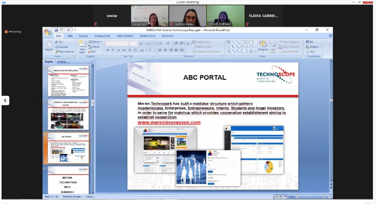This screenshot has width=376, height=204.
Task: Select the Creativity and Innovation Center slide thumbnail
Action: (68, 115)
